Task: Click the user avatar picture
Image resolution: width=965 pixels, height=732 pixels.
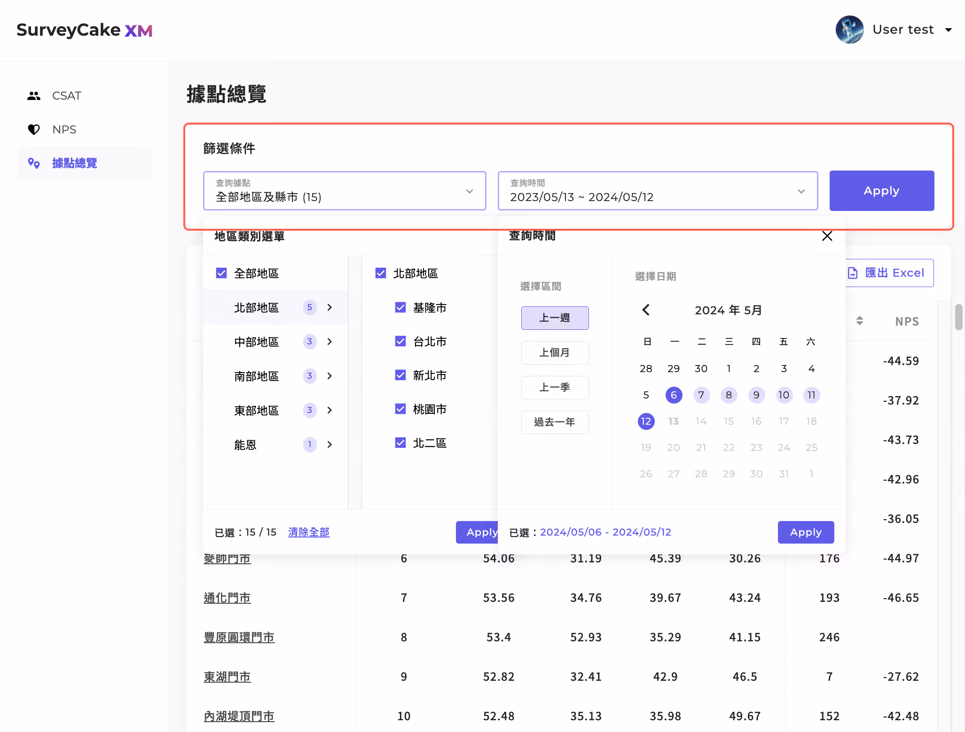Action: pos(849,30)
